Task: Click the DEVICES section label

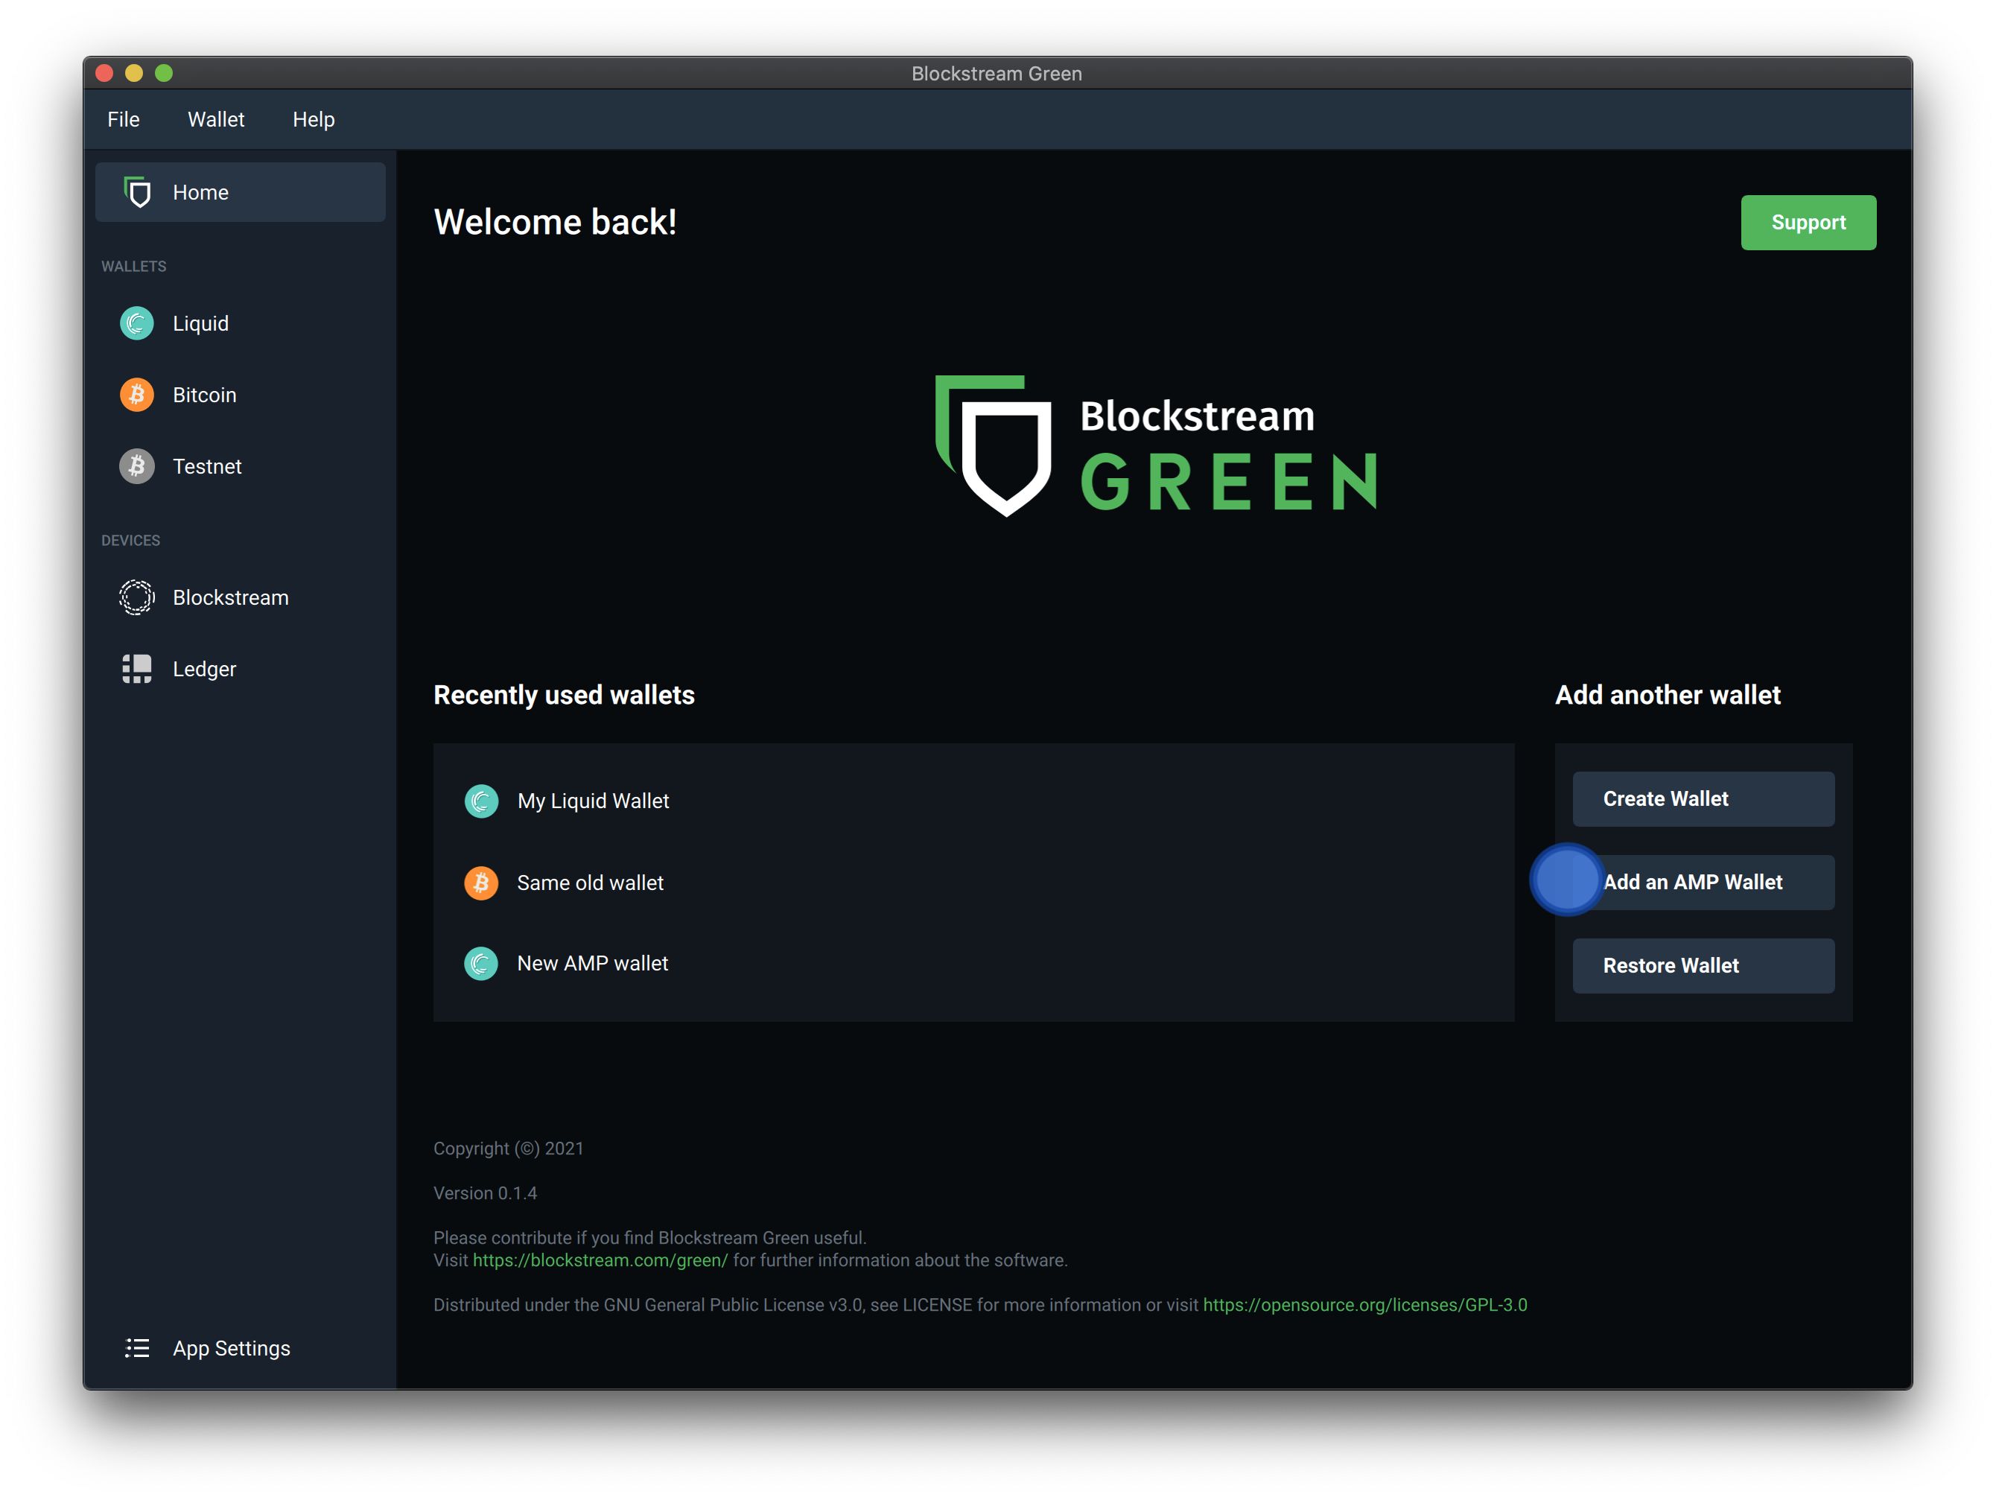Action: 131,540
